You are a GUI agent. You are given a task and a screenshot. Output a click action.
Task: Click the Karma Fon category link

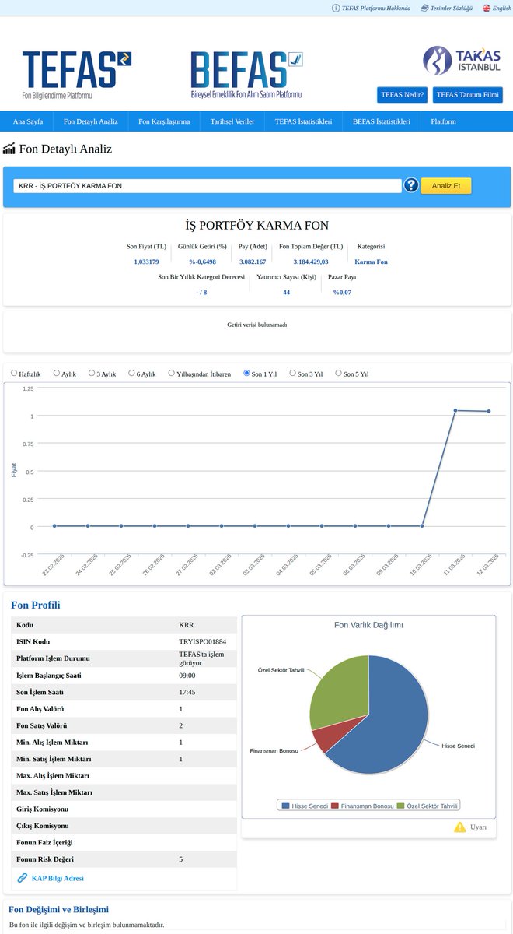click(x=371, y=262)
